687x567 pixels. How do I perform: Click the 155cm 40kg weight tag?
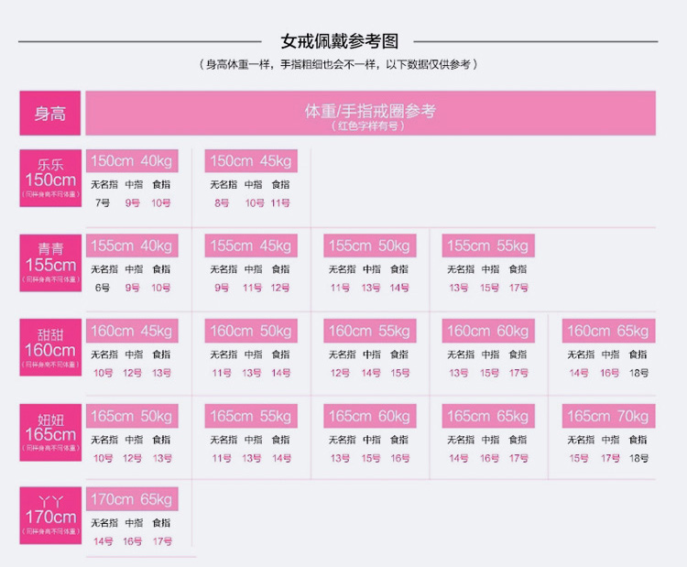131,245
